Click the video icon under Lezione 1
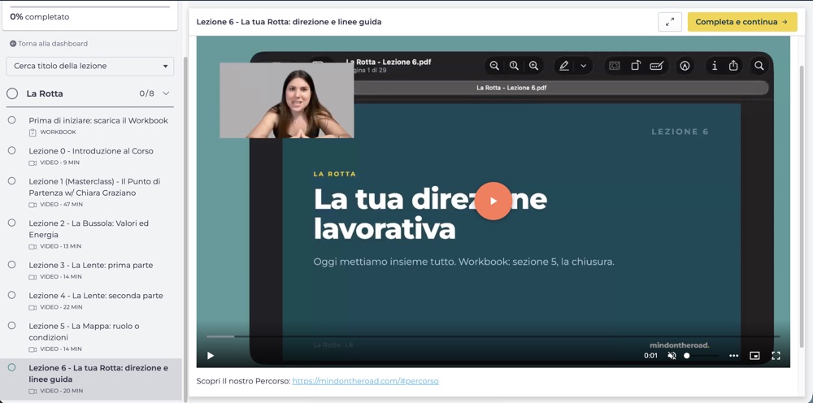Image resolution: width=813 pixels, height=403 pixels. (33, 205)
